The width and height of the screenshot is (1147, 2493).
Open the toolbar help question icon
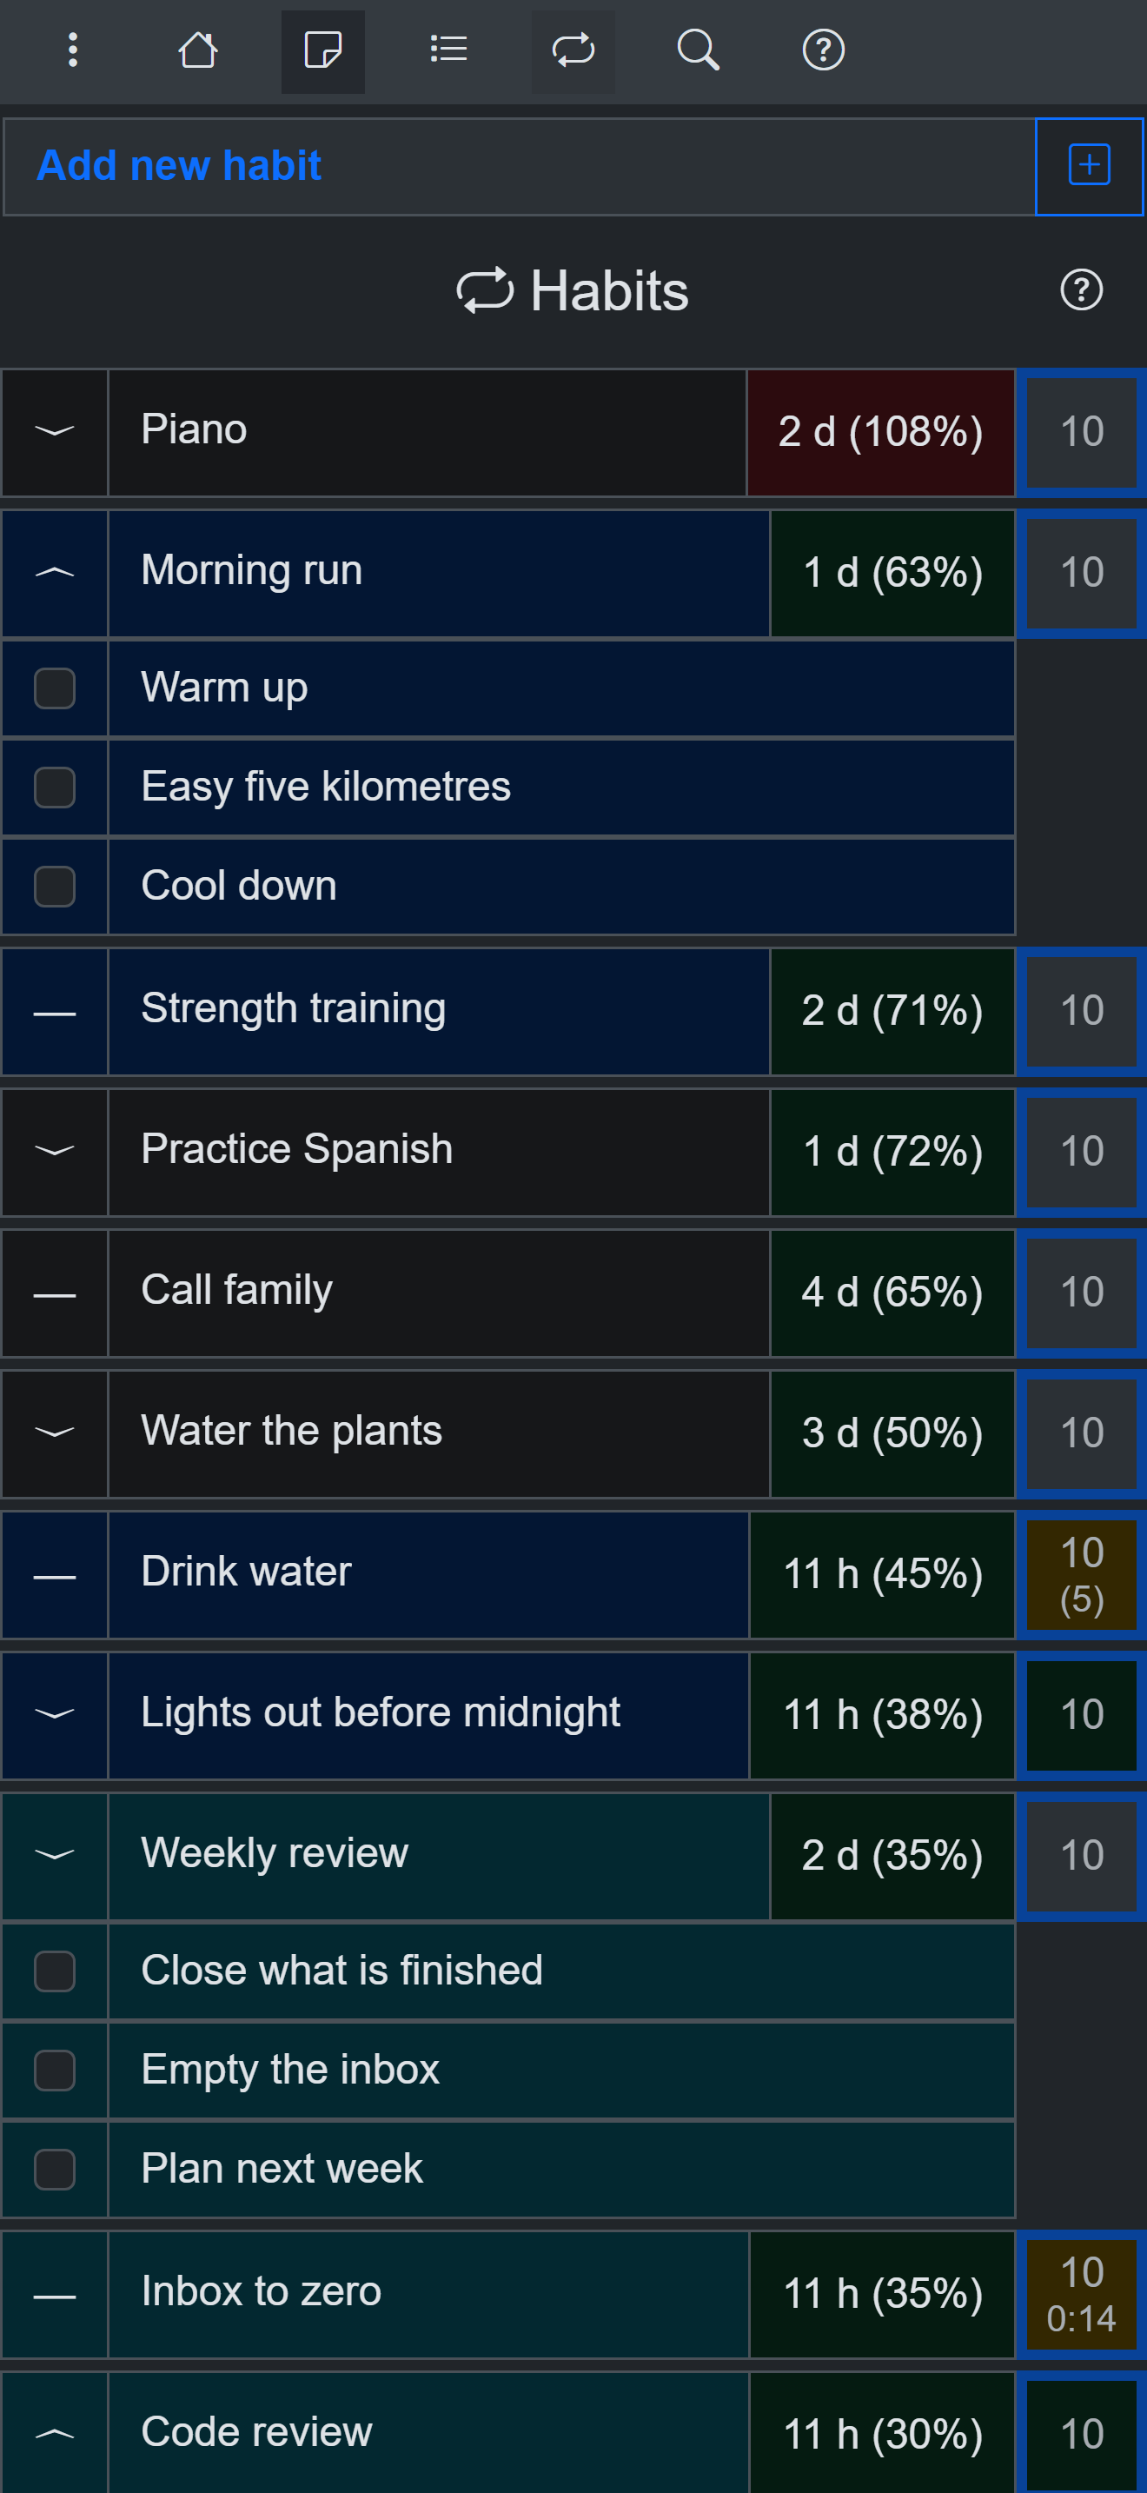[x=824, y=50]
